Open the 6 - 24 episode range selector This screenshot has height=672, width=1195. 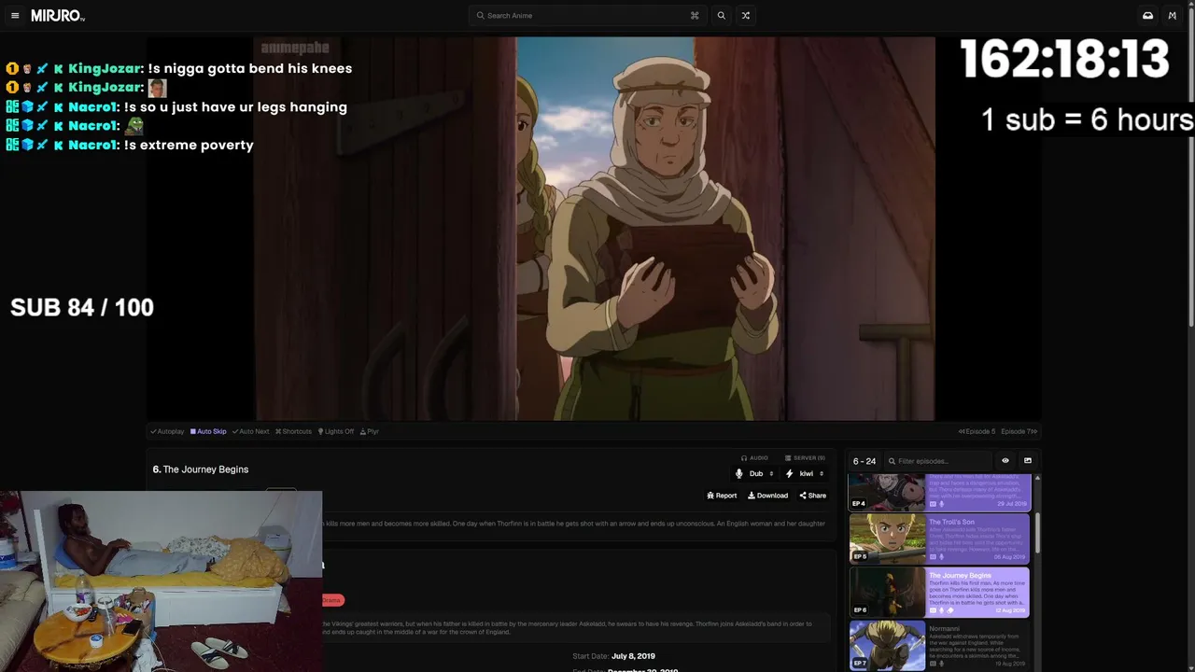(865, 461)
